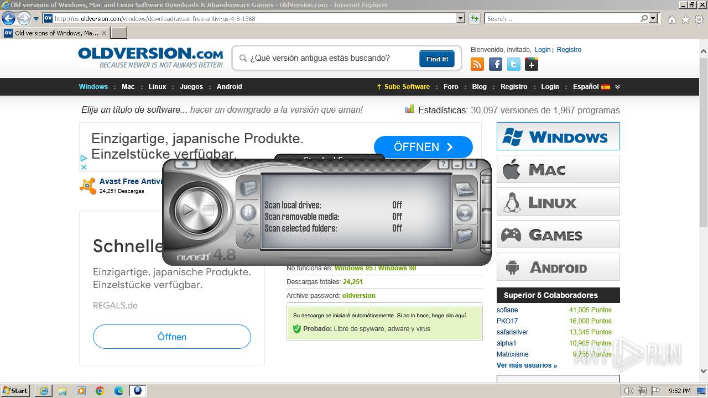Click 'Scan selected folders:' text in avast!
The width and height of the screenshot is (708, 398).
pyautogui.click(x=301, y=228)
